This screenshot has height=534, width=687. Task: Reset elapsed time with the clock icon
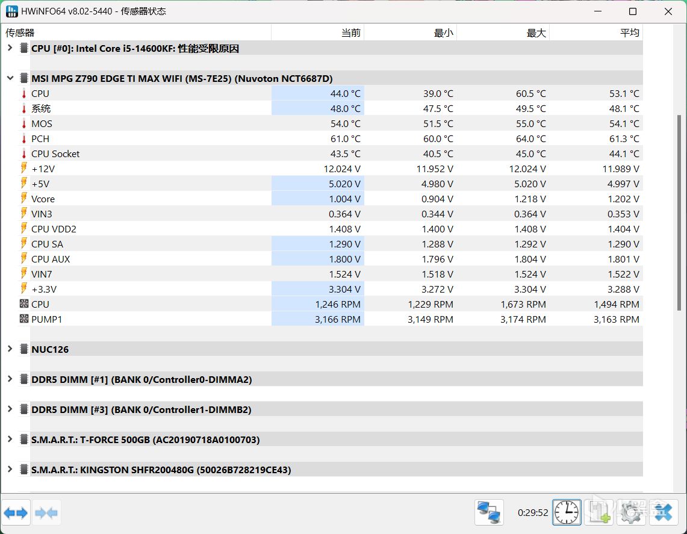click(x=567, y=512)
